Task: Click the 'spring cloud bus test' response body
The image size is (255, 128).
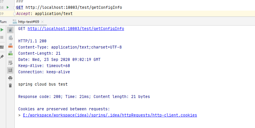Action: 43,84
